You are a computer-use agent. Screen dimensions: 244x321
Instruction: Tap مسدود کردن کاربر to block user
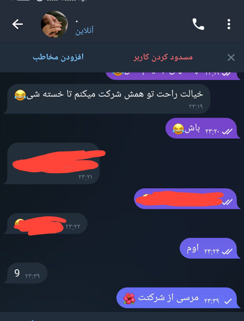(163, 57)
